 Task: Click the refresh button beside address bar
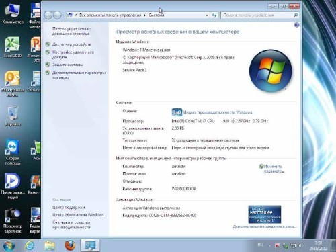(214, 15)
